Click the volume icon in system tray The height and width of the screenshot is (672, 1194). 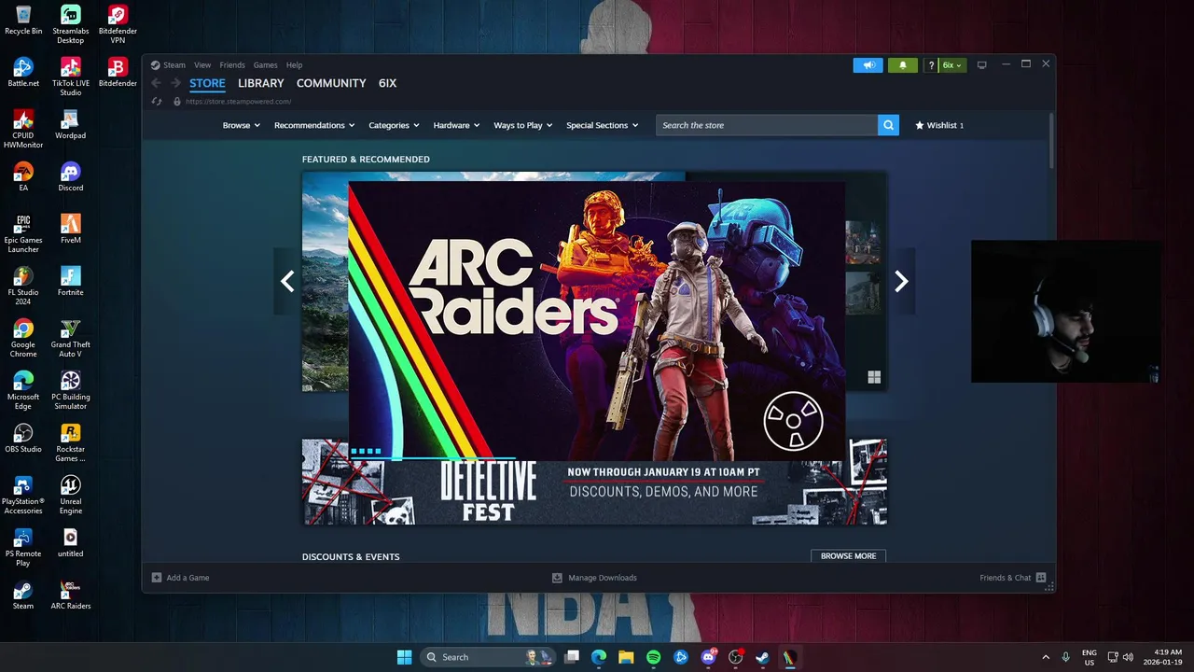pos(1129,657)
